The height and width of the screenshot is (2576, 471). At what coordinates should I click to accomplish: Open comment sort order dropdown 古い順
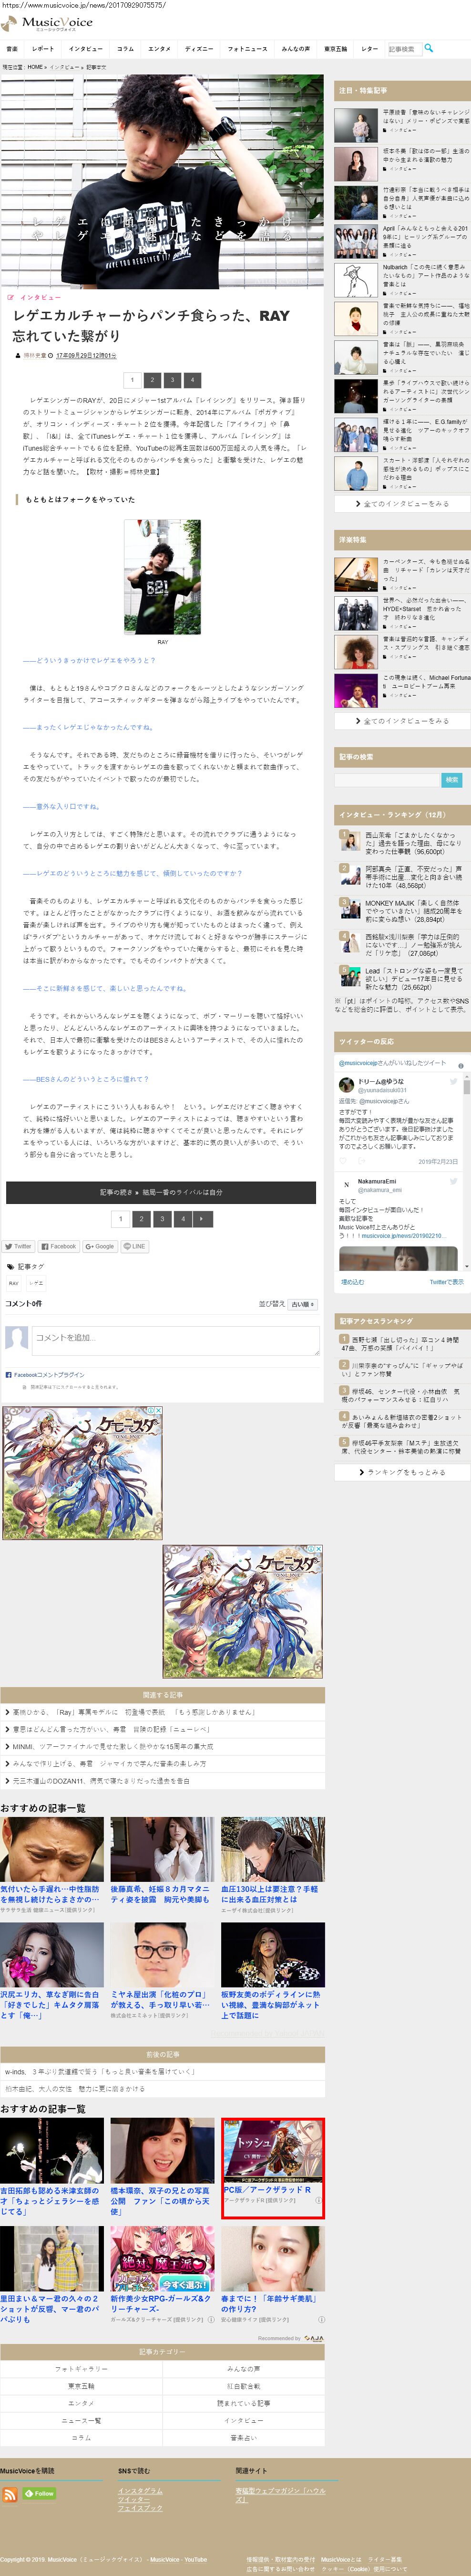(302, 1304)
